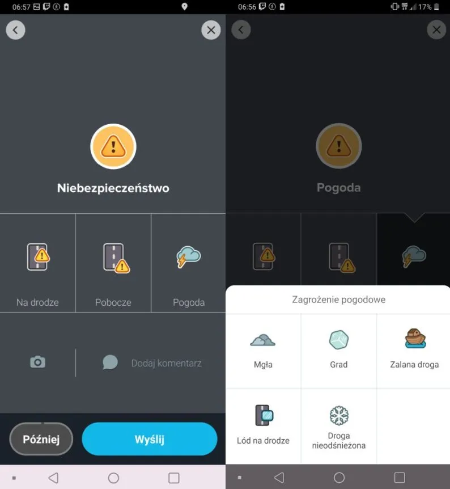Select Lód na drodze ice option

(263, 426)
